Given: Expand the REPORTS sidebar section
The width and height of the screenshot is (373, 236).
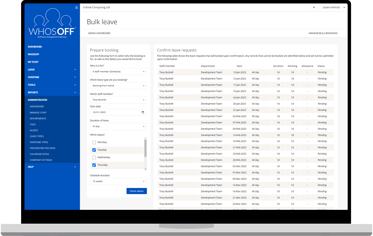Looking at the screenshot, I should click(x=52, y=92).
